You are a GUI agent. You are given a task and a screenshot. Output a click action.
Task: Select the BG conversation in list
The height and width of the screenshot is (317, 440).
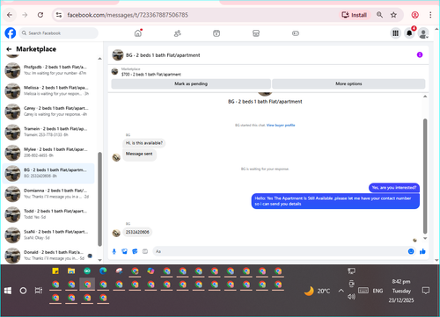click(48, 173)
